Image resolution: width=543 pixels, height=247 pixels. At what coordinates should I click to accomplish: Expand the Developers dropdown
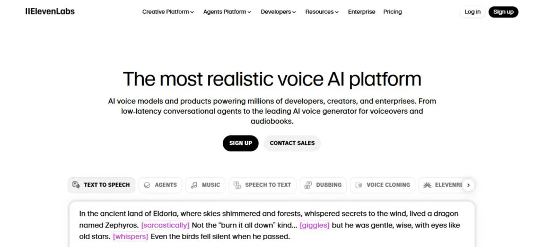pos(278,12)
